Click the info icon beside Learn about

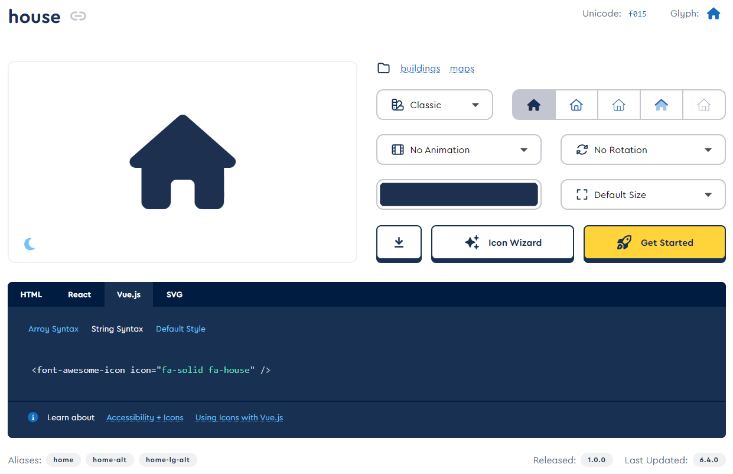33,417
